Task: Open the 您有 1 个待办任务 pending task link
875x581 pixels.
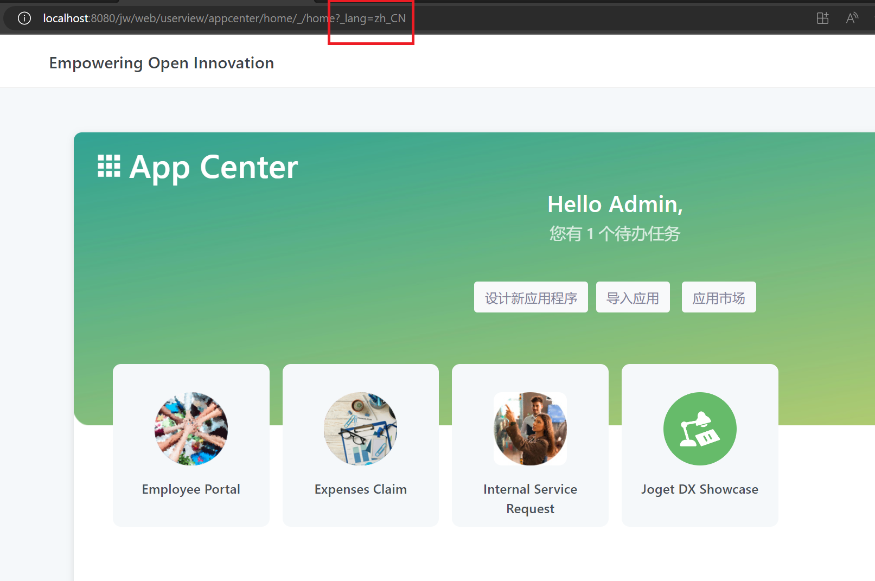Action: (x=615, y=234)
